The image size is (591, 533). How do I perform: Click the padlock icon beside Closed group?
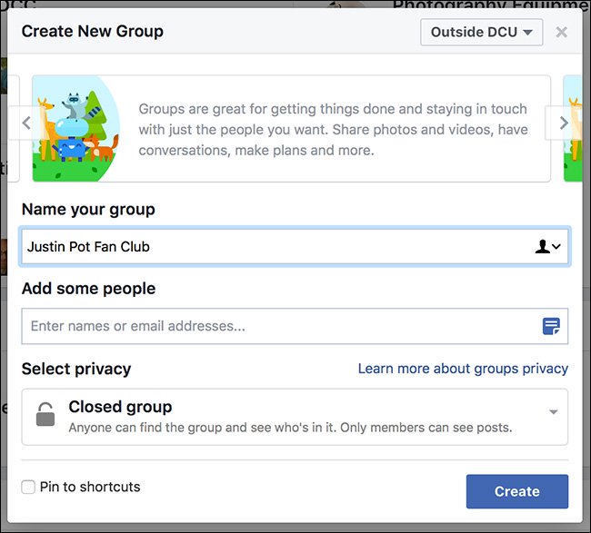point(45,415)
